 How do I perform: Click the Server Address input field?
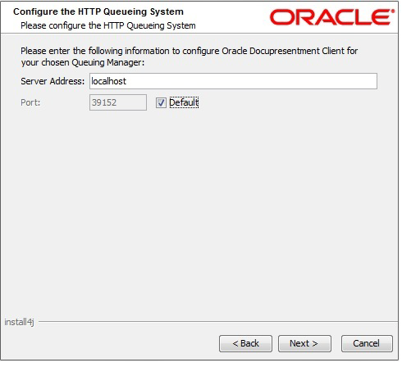click(233, 81)
